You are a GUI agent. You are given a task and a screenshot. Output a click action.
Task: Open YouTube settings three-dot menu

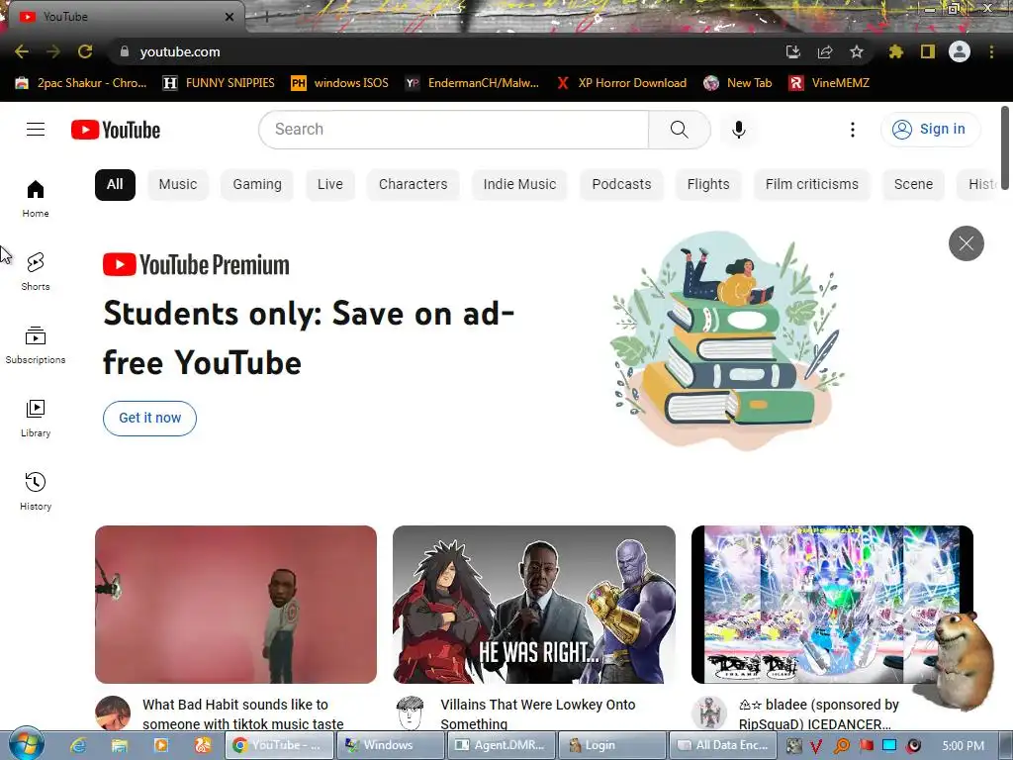852,130
